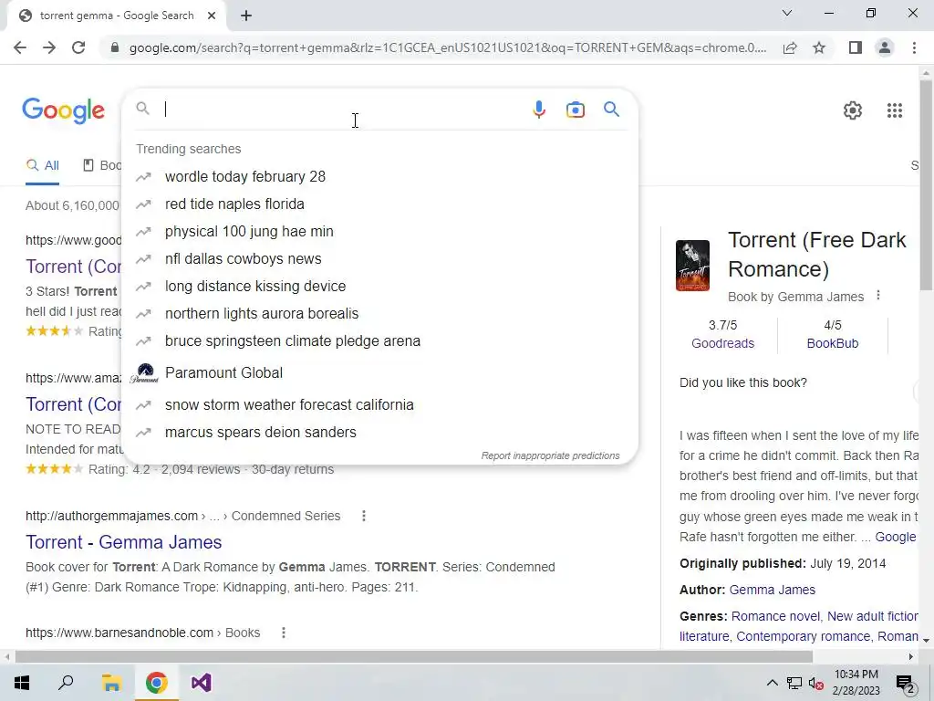
Task: Click the horizontal page scrollbar
Action: click(413, 656)
